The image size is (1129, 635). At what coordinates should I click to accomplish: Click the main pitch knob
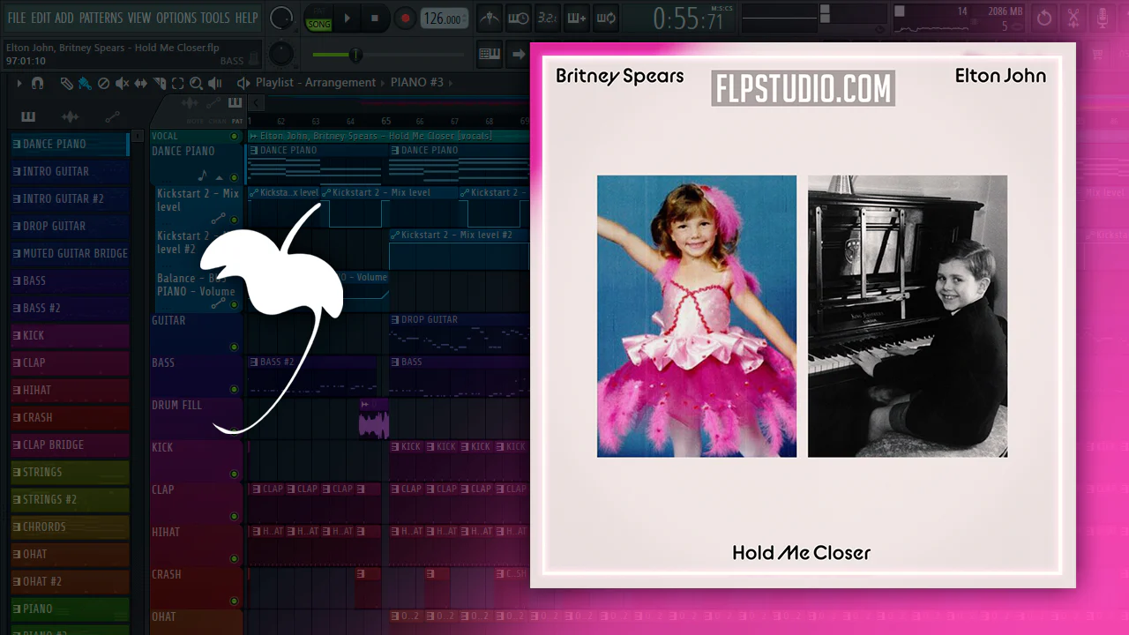pyautogui.click(x=281, y=54)
